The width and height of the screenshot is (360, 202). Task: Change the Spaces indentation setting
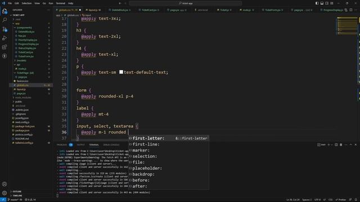307,200
